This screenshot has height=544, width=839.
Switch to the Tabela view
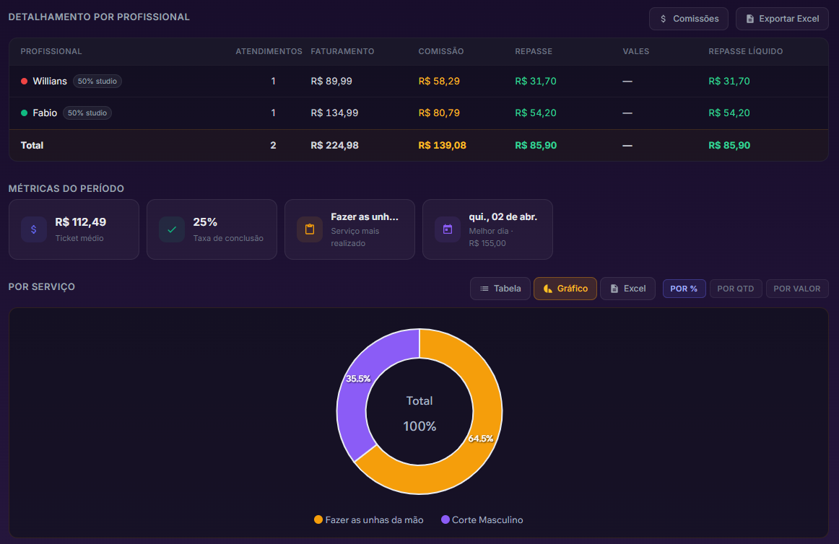point(500,289)
